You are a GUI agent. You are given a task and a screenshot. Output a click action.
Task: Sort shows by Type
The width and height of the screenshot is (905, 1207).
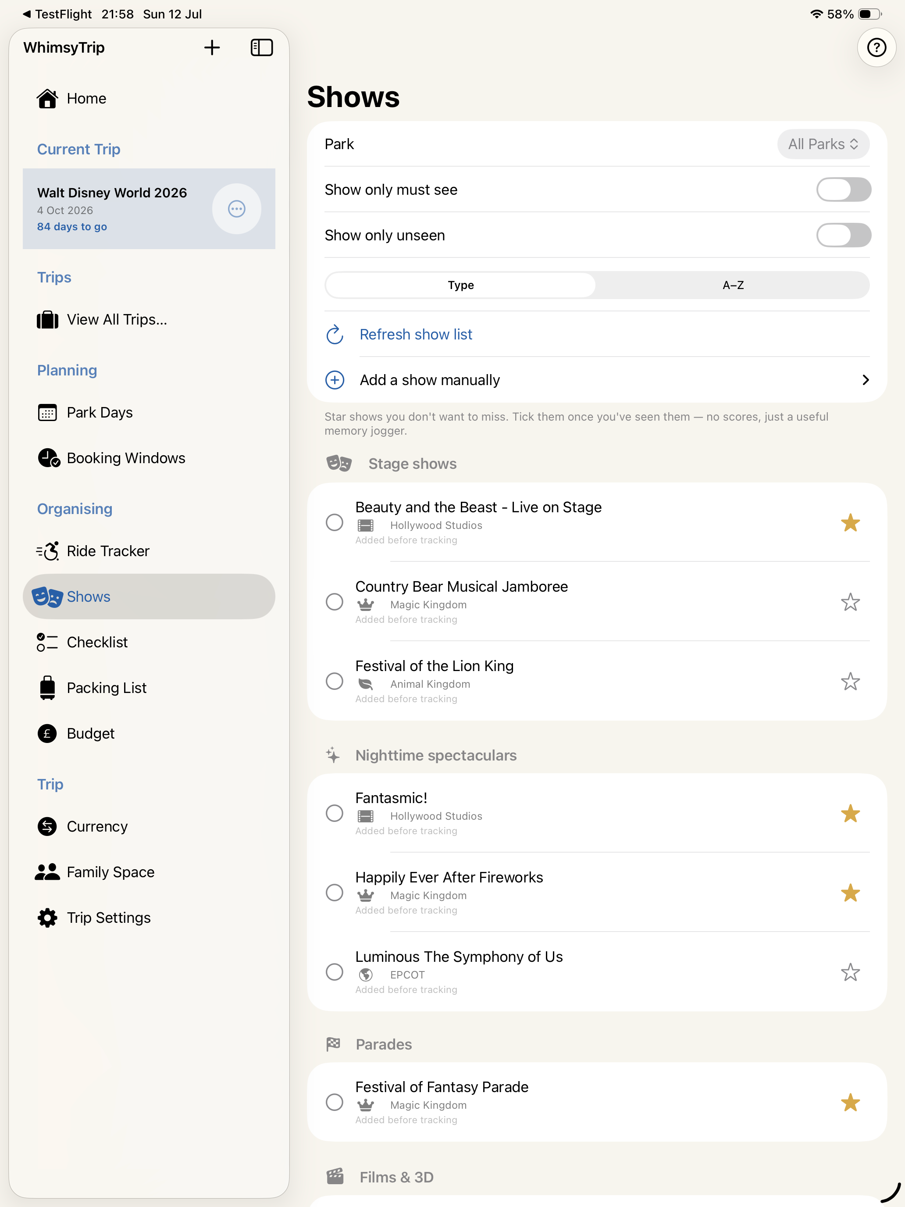click(460, 286)
